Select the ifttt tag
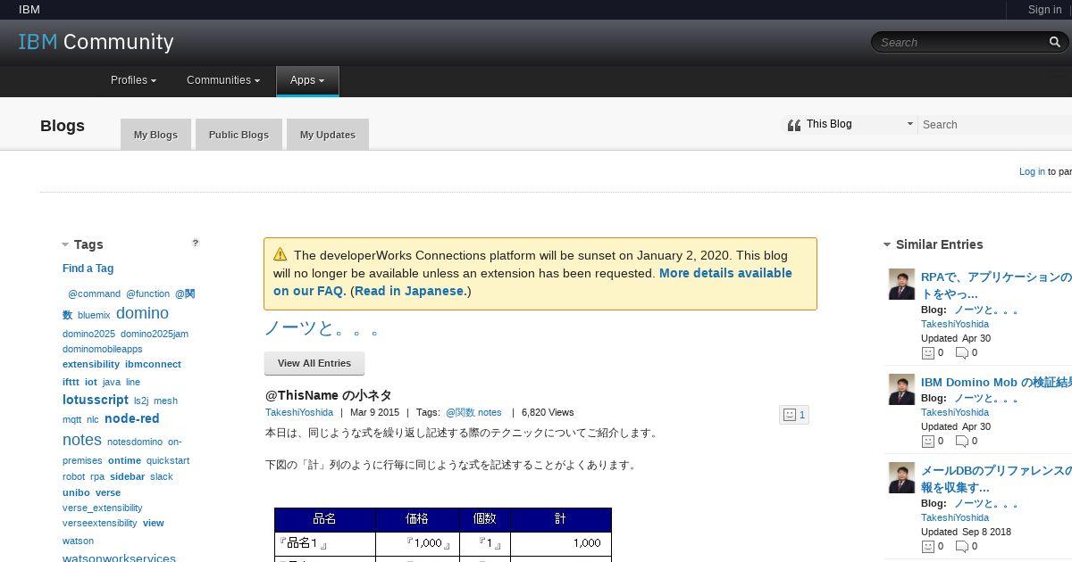 point(71,382)
